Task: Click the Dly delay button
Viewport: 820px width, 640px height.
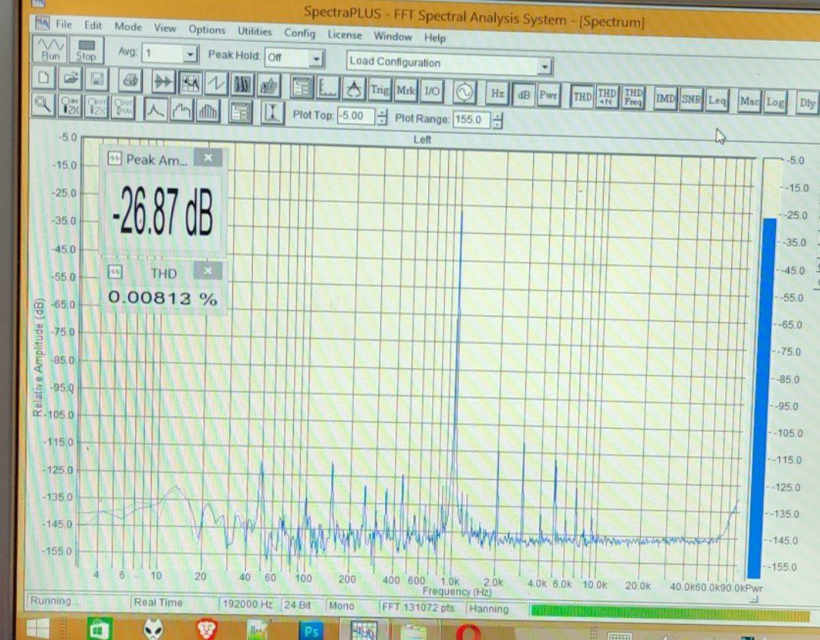Action: coord(807,103)
